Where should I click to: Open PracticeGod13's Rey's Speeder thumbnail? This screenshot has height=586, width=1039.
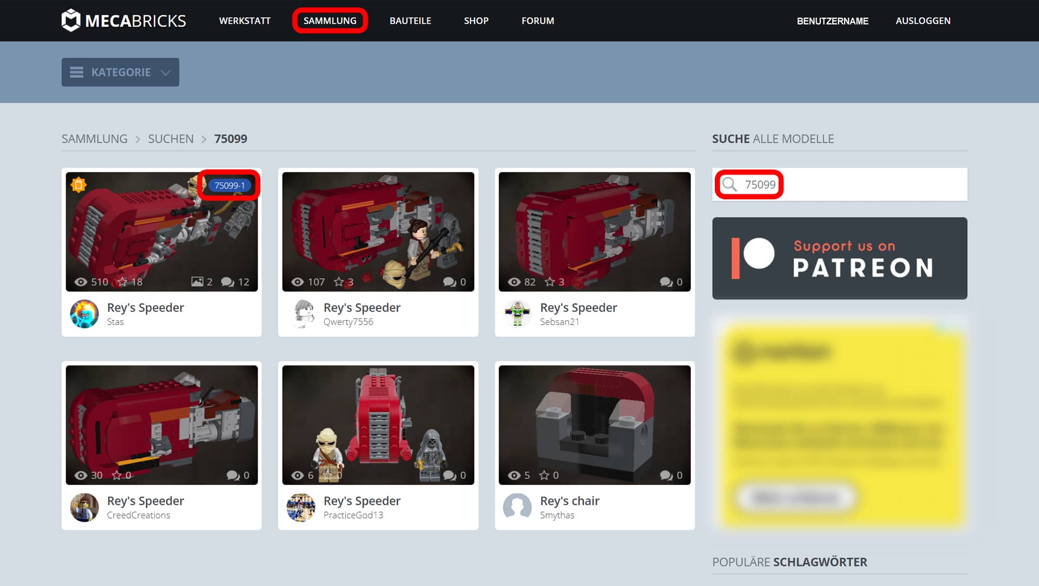click(378, 425)
